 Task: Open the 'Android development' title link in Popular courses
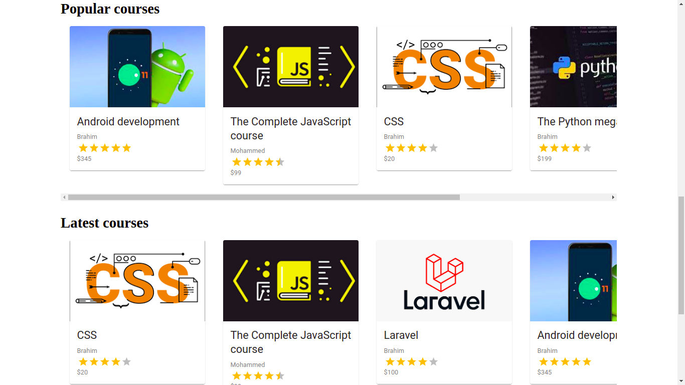(x=128, y=122)
